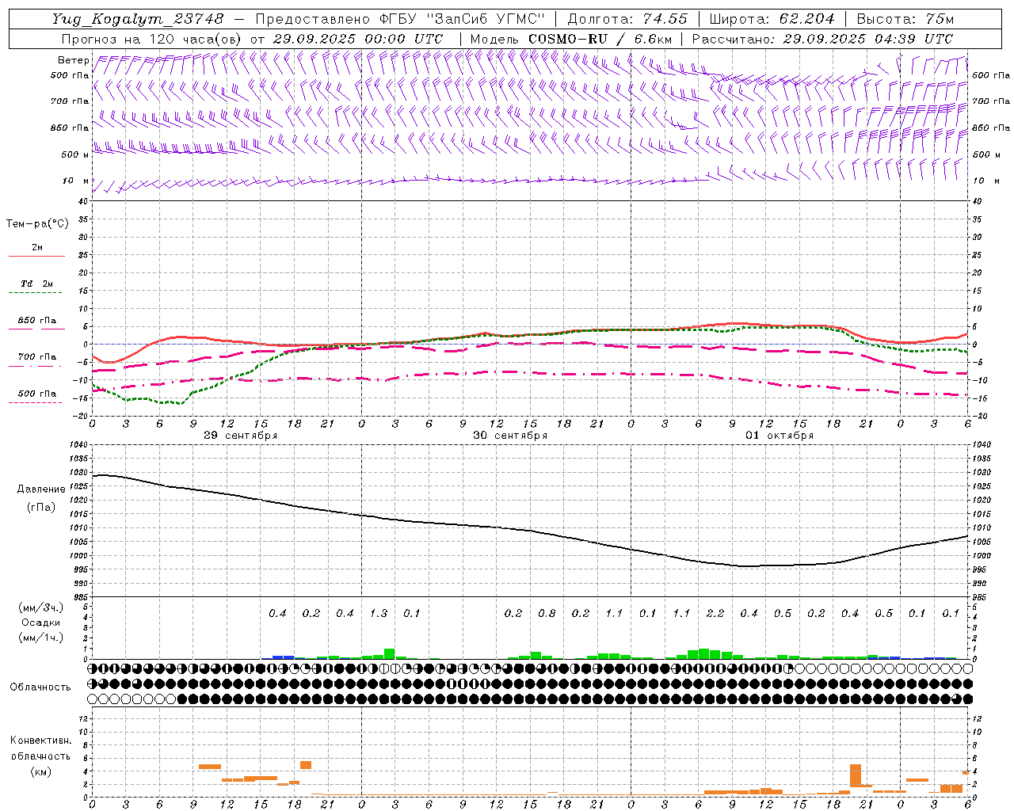Click the Осадки precipitation panel label
The height and width of the screenshot is (811, 1014).
(41, 623)
